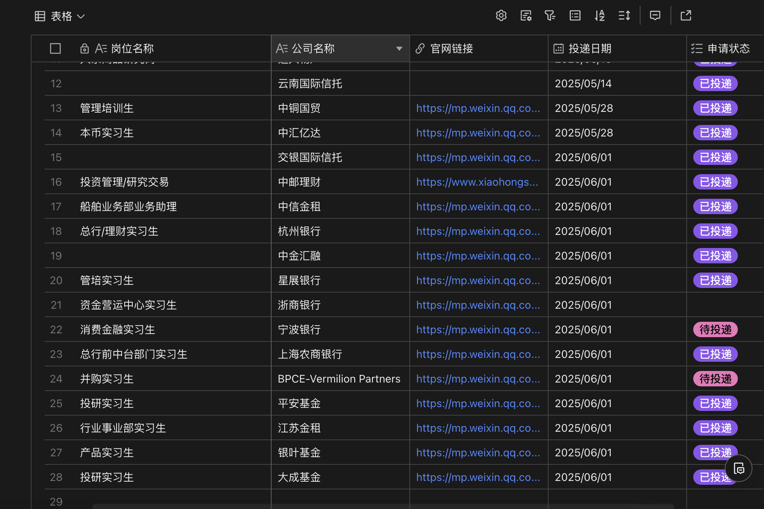
Task: Open the 宁波银行 weixin link
Action: pos(478,329)
